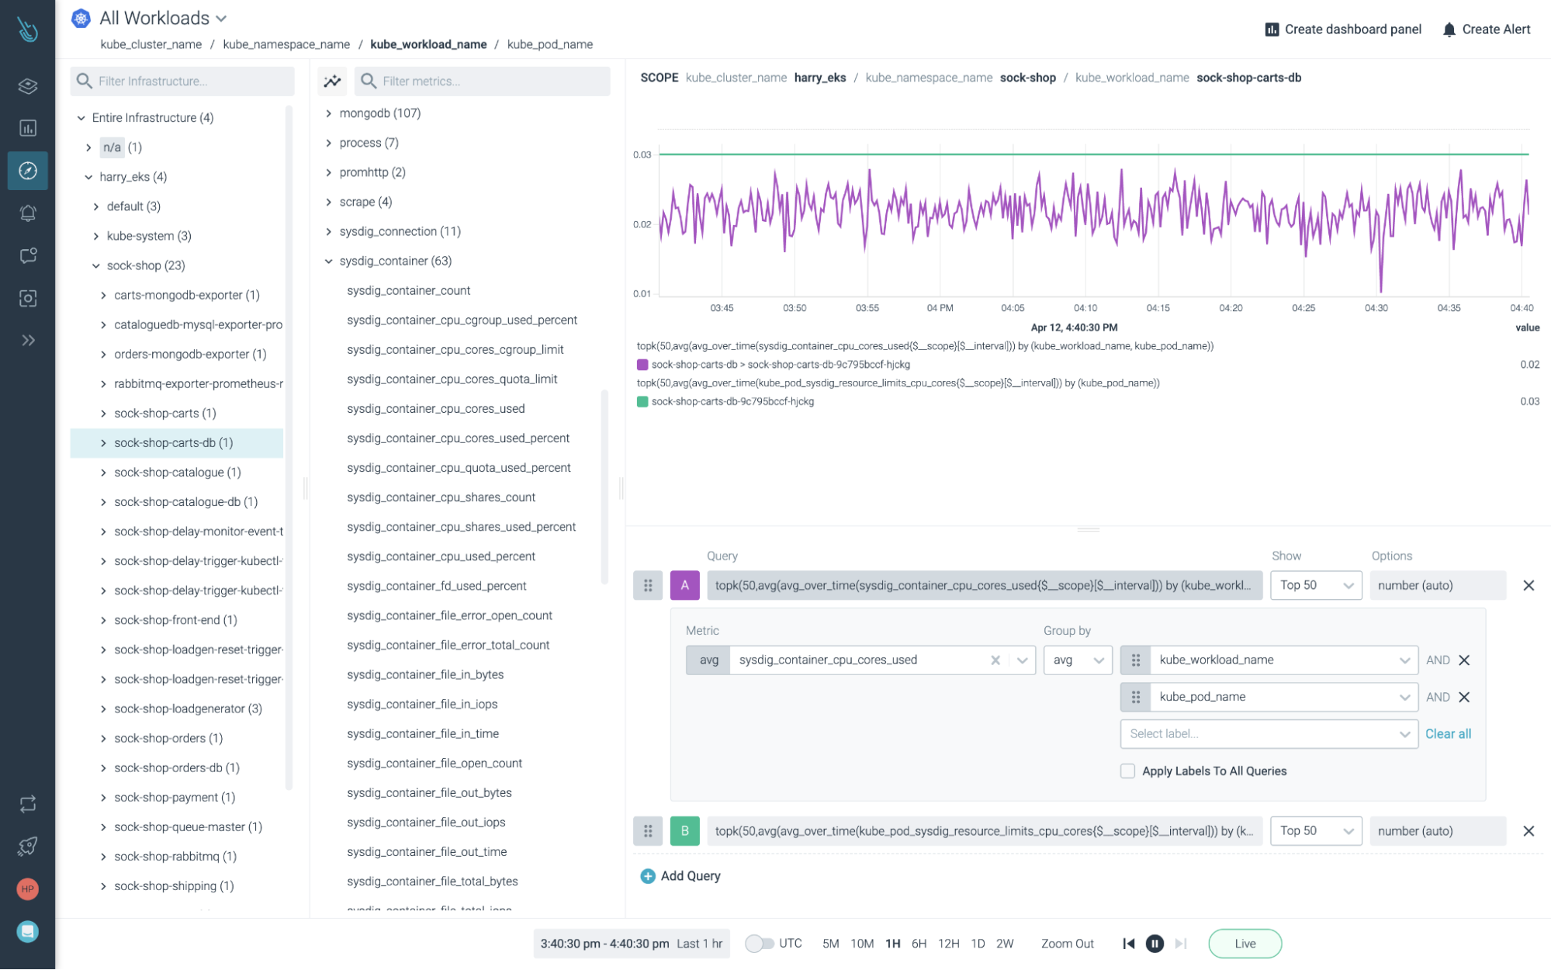Click the Filter metrics search field
This screenshot has width=1551, height=970.
[x=481, y=81]
